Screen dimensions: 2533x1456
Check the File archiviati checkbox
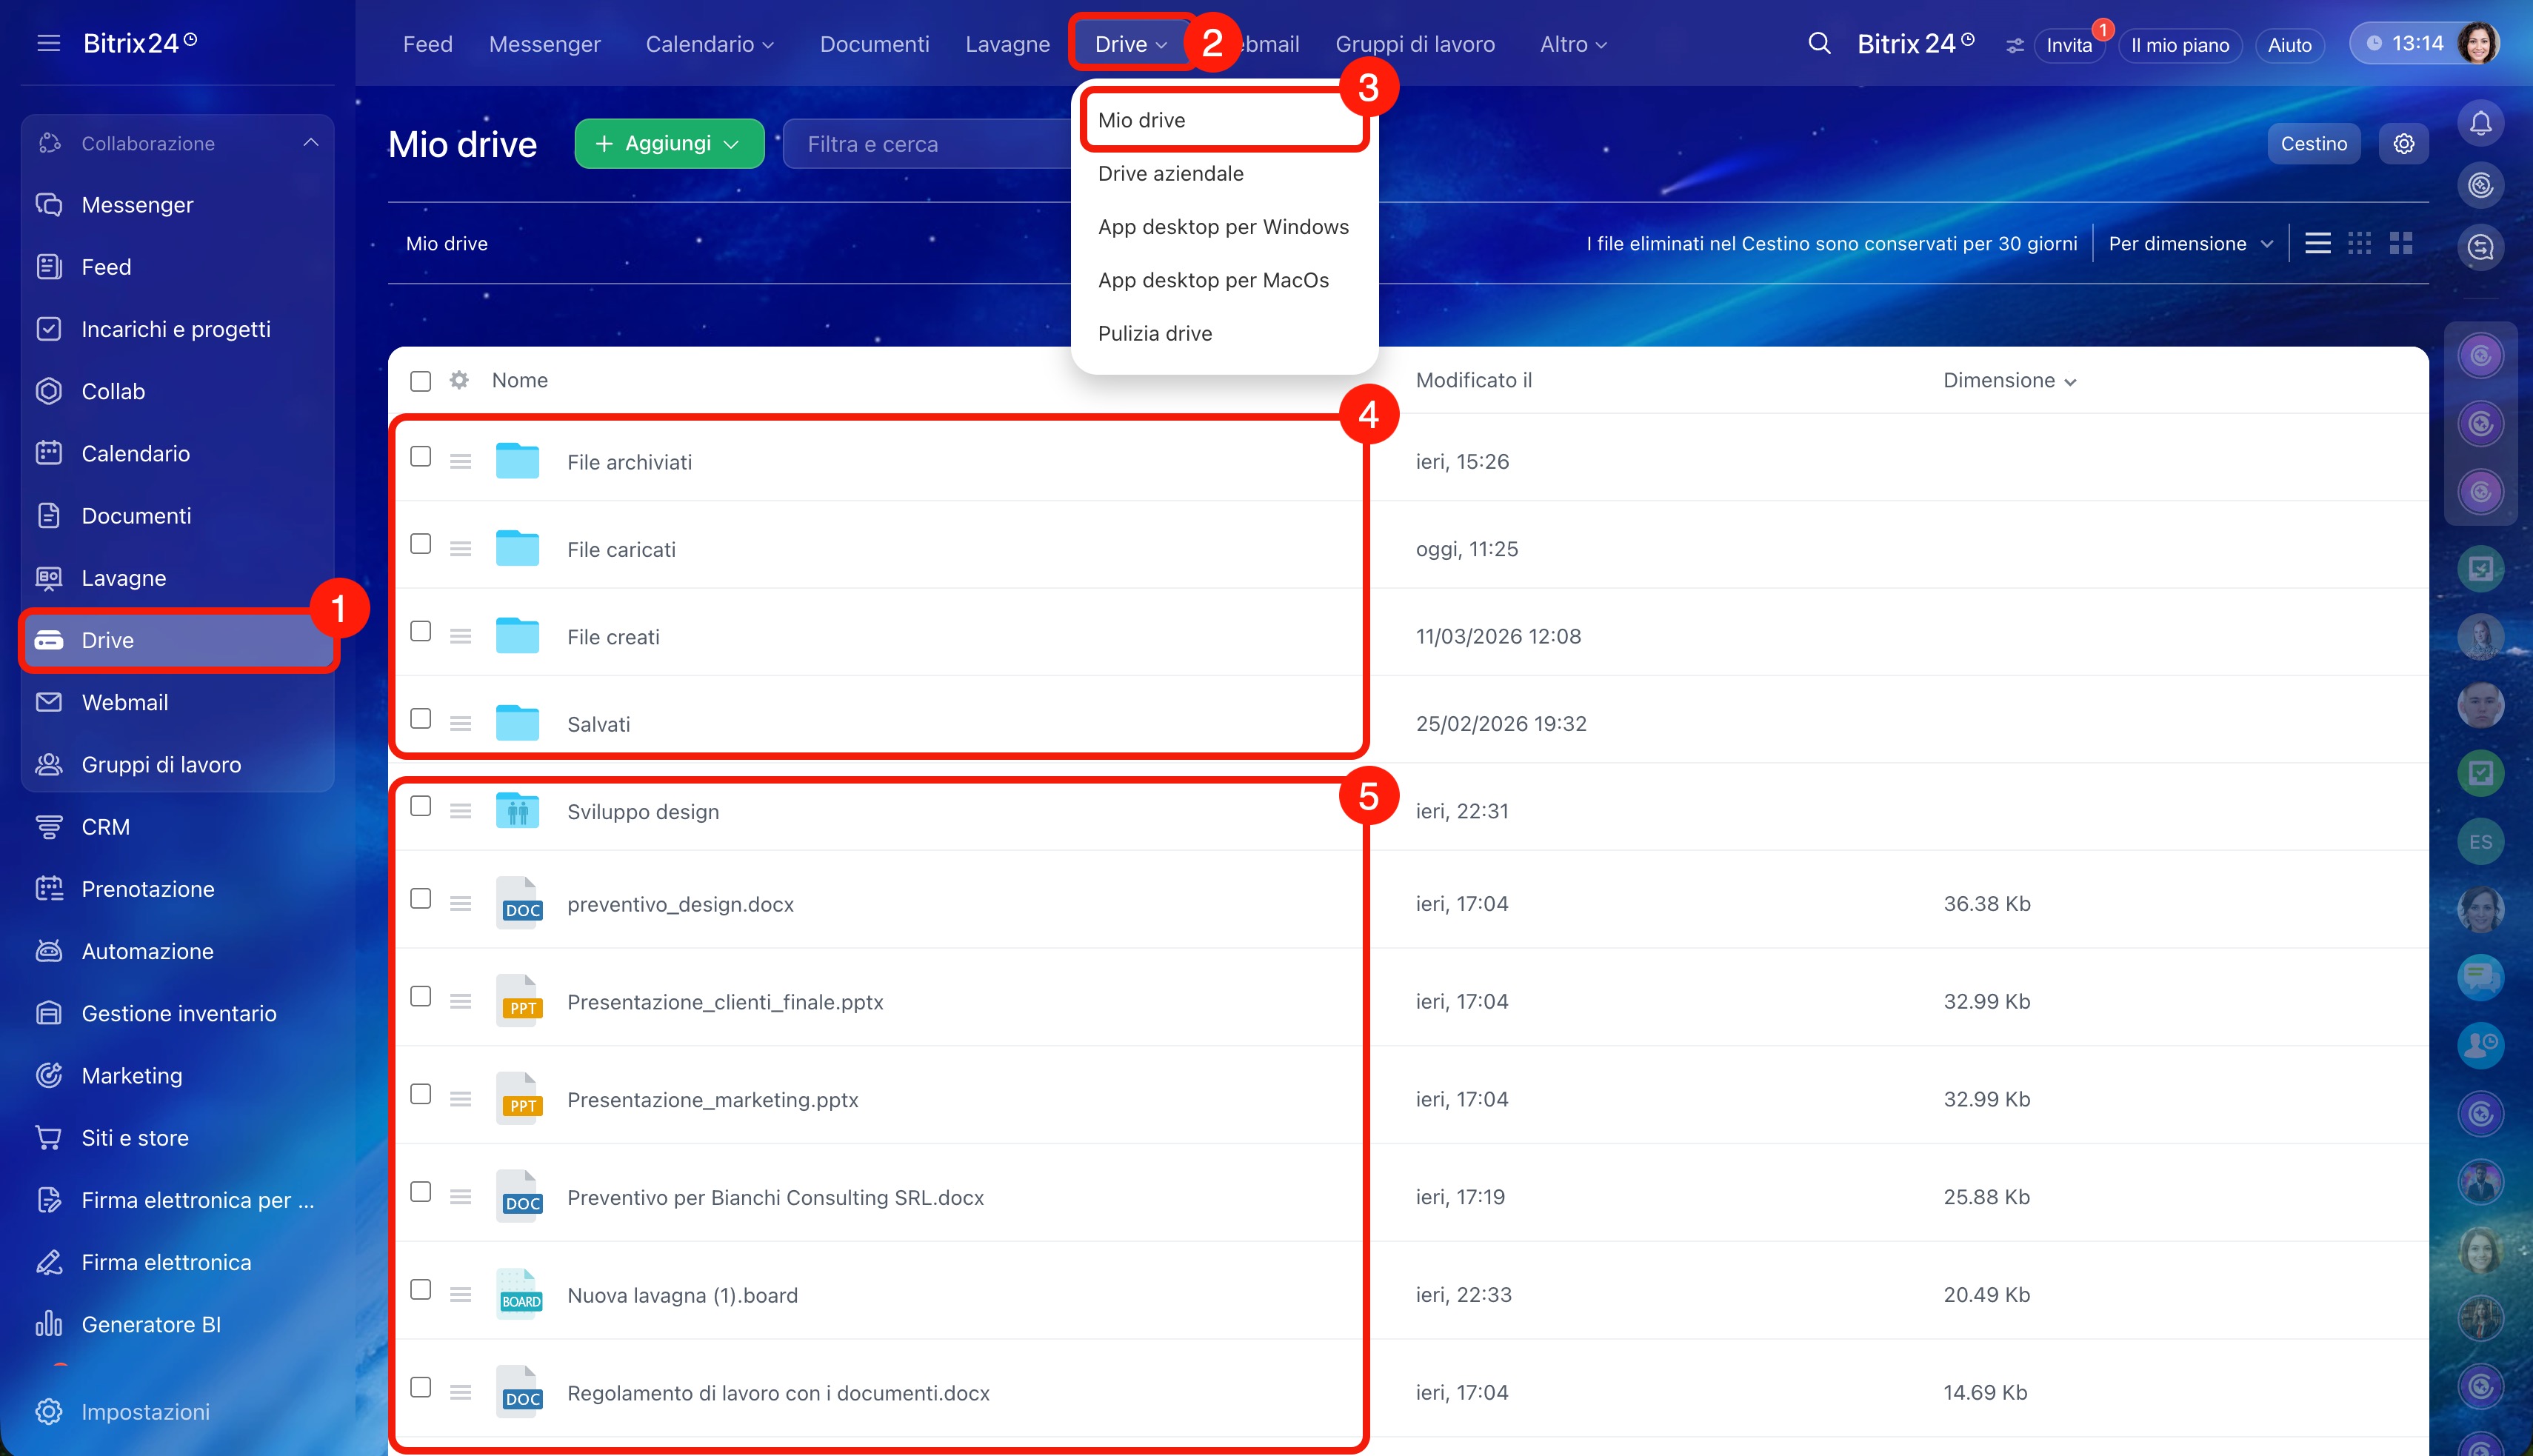click(x=421, y=457)
